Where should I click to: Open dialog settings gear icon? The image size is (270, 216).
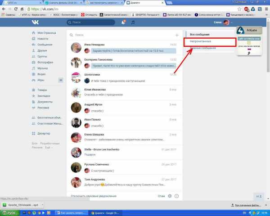pyautogui.click(x=170, y=196)
